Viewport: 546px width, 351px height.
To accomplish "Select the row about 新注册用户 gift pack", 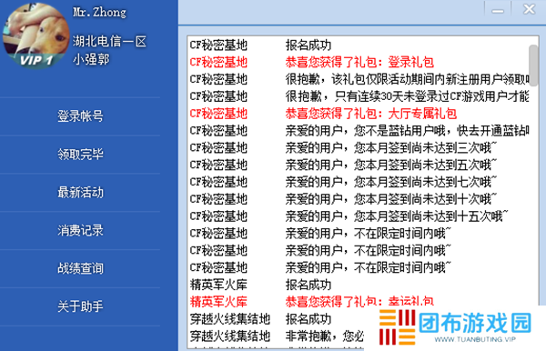I will pyautogui.click(x=359, y=80).
